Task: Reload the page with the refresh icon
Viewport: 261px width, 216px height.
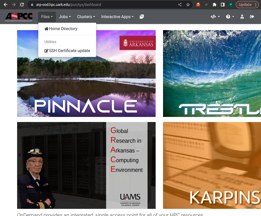Action: (22, 5)
